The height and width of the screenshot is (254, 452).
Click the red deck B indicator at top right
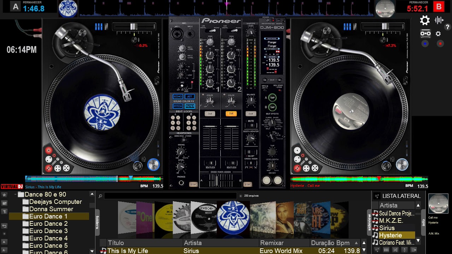point(439,7)
